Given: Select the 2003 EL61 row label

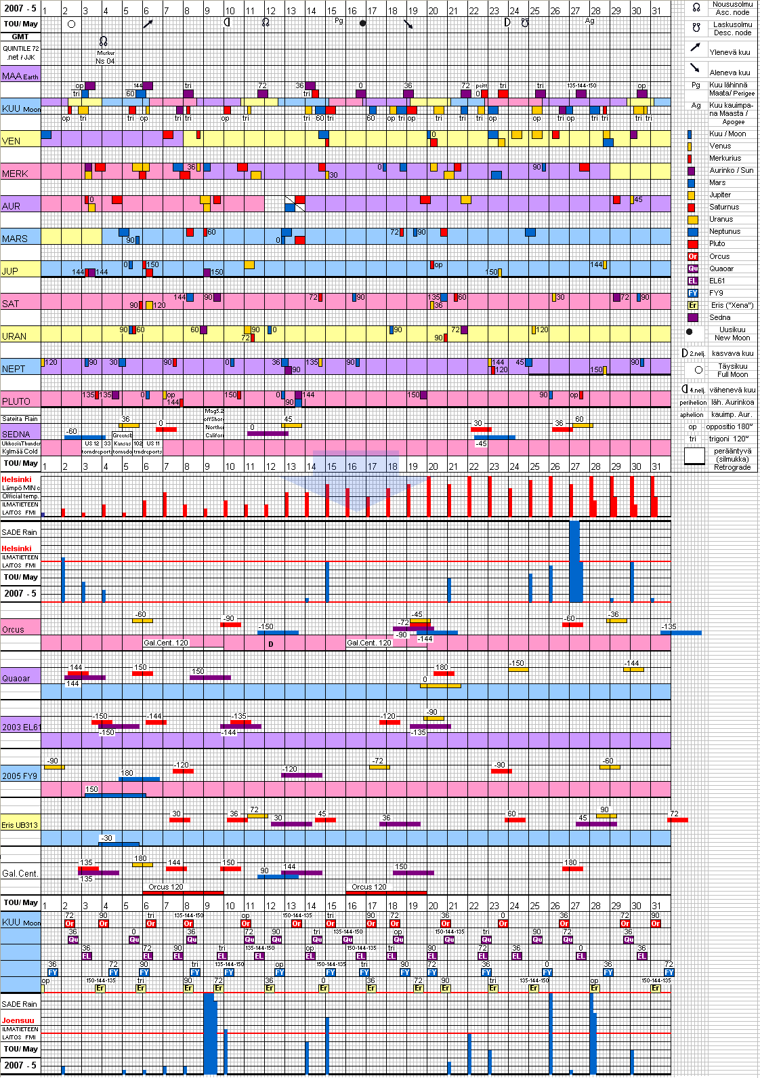Looking at the screenshot, I should 21,727.
